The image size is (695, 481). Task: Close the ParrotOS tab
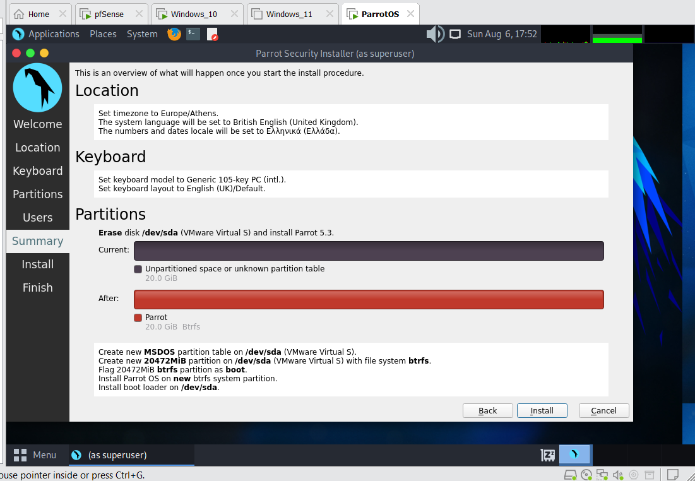point(410,14)
